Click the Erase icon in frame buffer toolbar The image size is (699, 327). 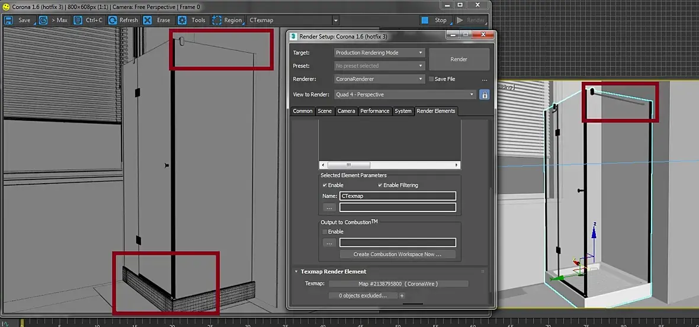(147, 20)
